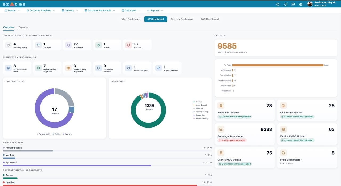Click the Price Book Master tag icon
Image resolution: width=341 pixels, height=186 pixels.
[x=283, y=153]
